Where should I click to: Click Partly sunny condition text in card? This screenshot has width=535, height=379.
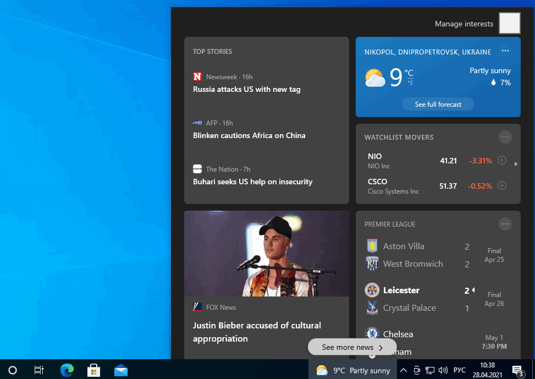pos(490,70)
